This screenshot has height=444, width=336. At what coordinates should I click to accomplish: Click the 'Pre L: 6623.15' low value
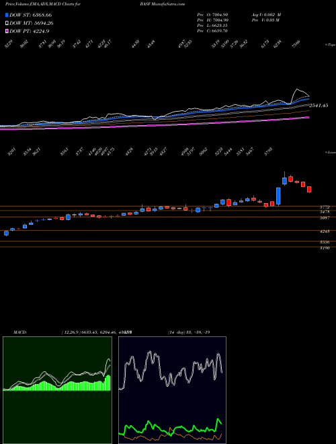pyautogui.click(x=212, y=26)
